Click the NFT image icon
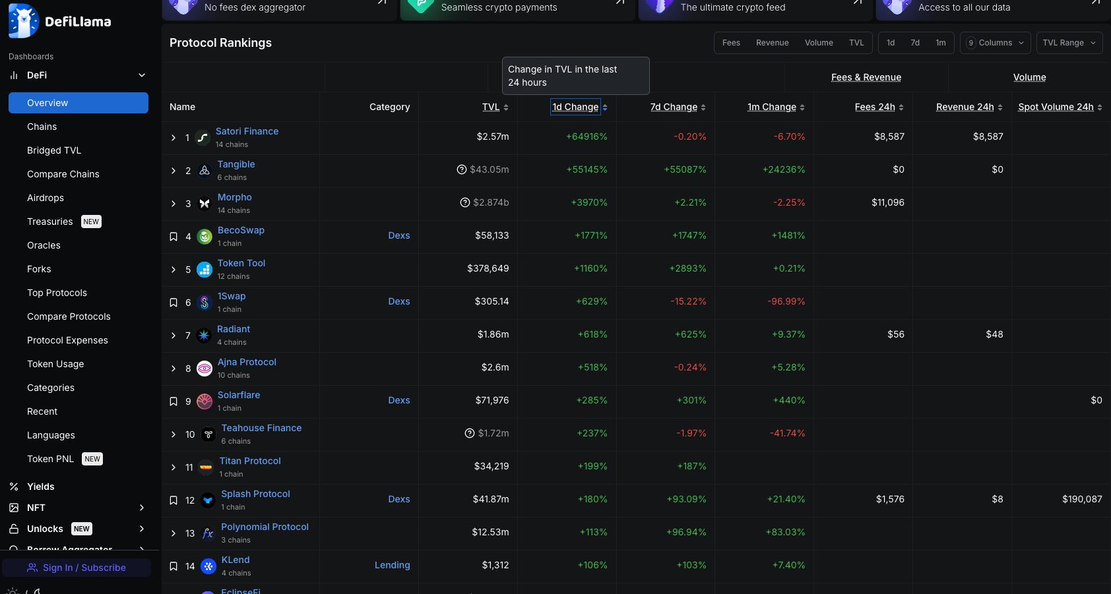The width and height of the screenshot is (1111, 594). point(14,508)
